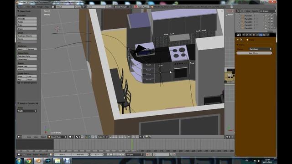The height and width of the screenshot is (164, 292).
Task: Click the Rotate button
Action: coord(27,22)
